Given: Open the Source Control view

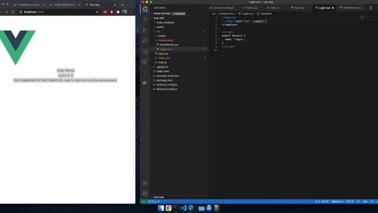Looking at the screenshot, I should click(x=145, y=30).
